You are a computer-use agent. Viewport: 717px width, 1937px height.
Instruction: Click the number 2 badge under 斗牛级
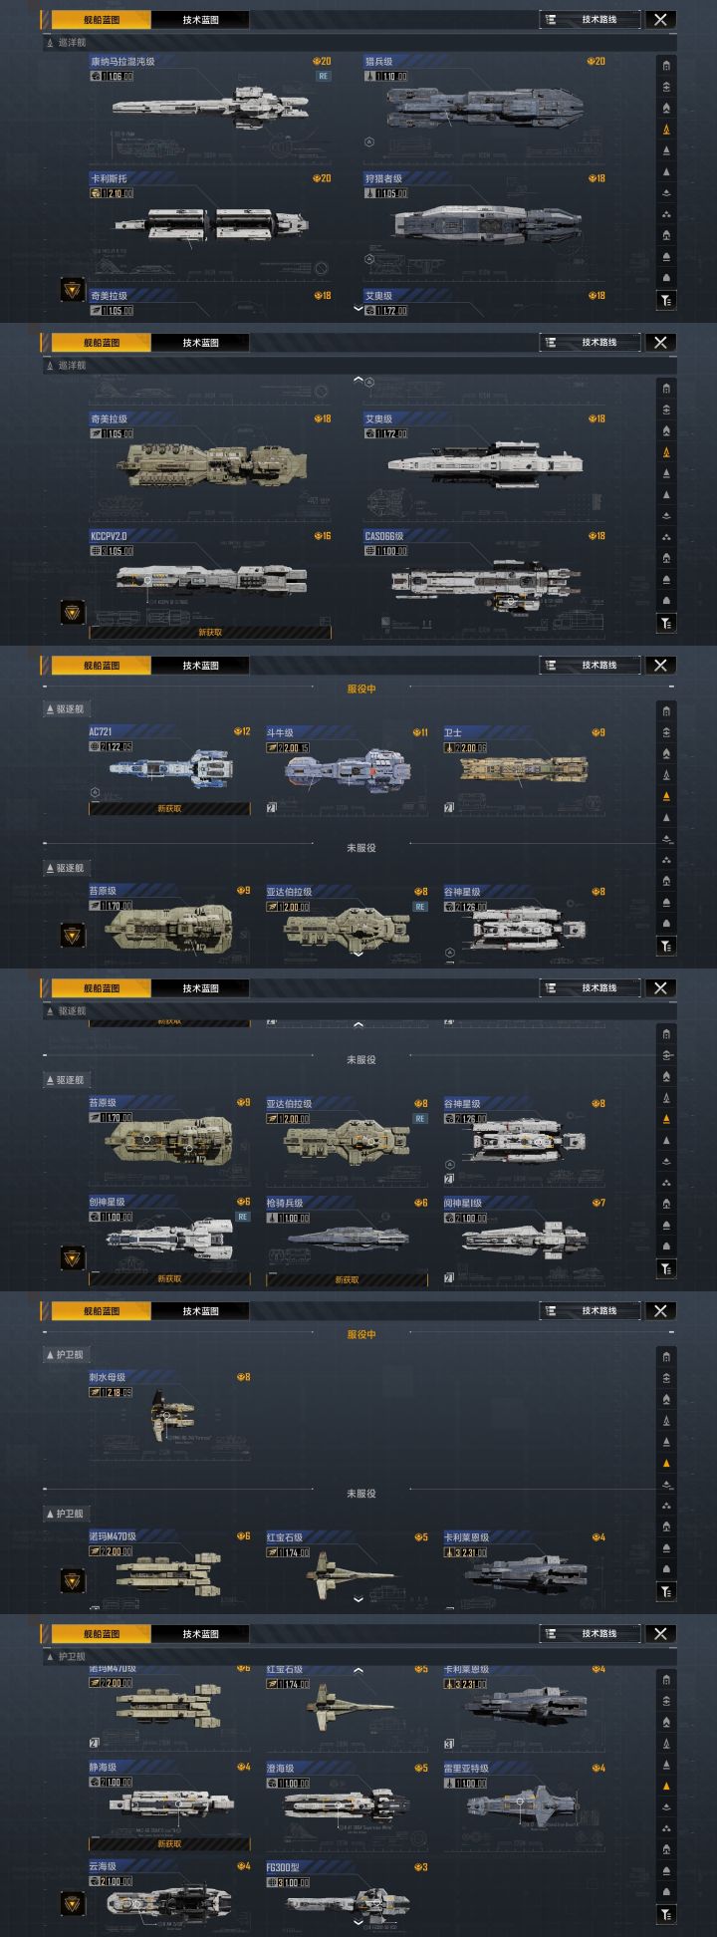point(271,808)
